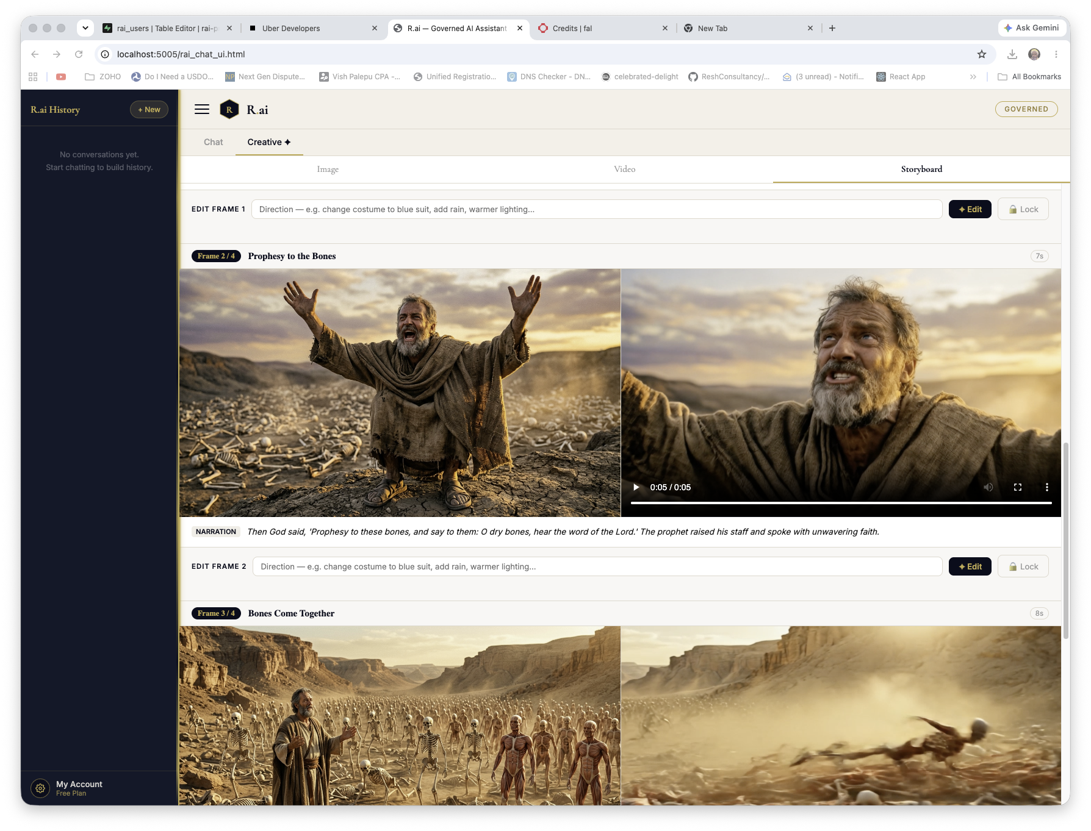Click the Edit button for Frame 2

pos(970,566)
